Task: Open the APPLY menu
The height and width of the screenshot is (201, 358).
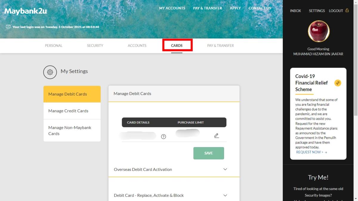Action: coord(235,8)
